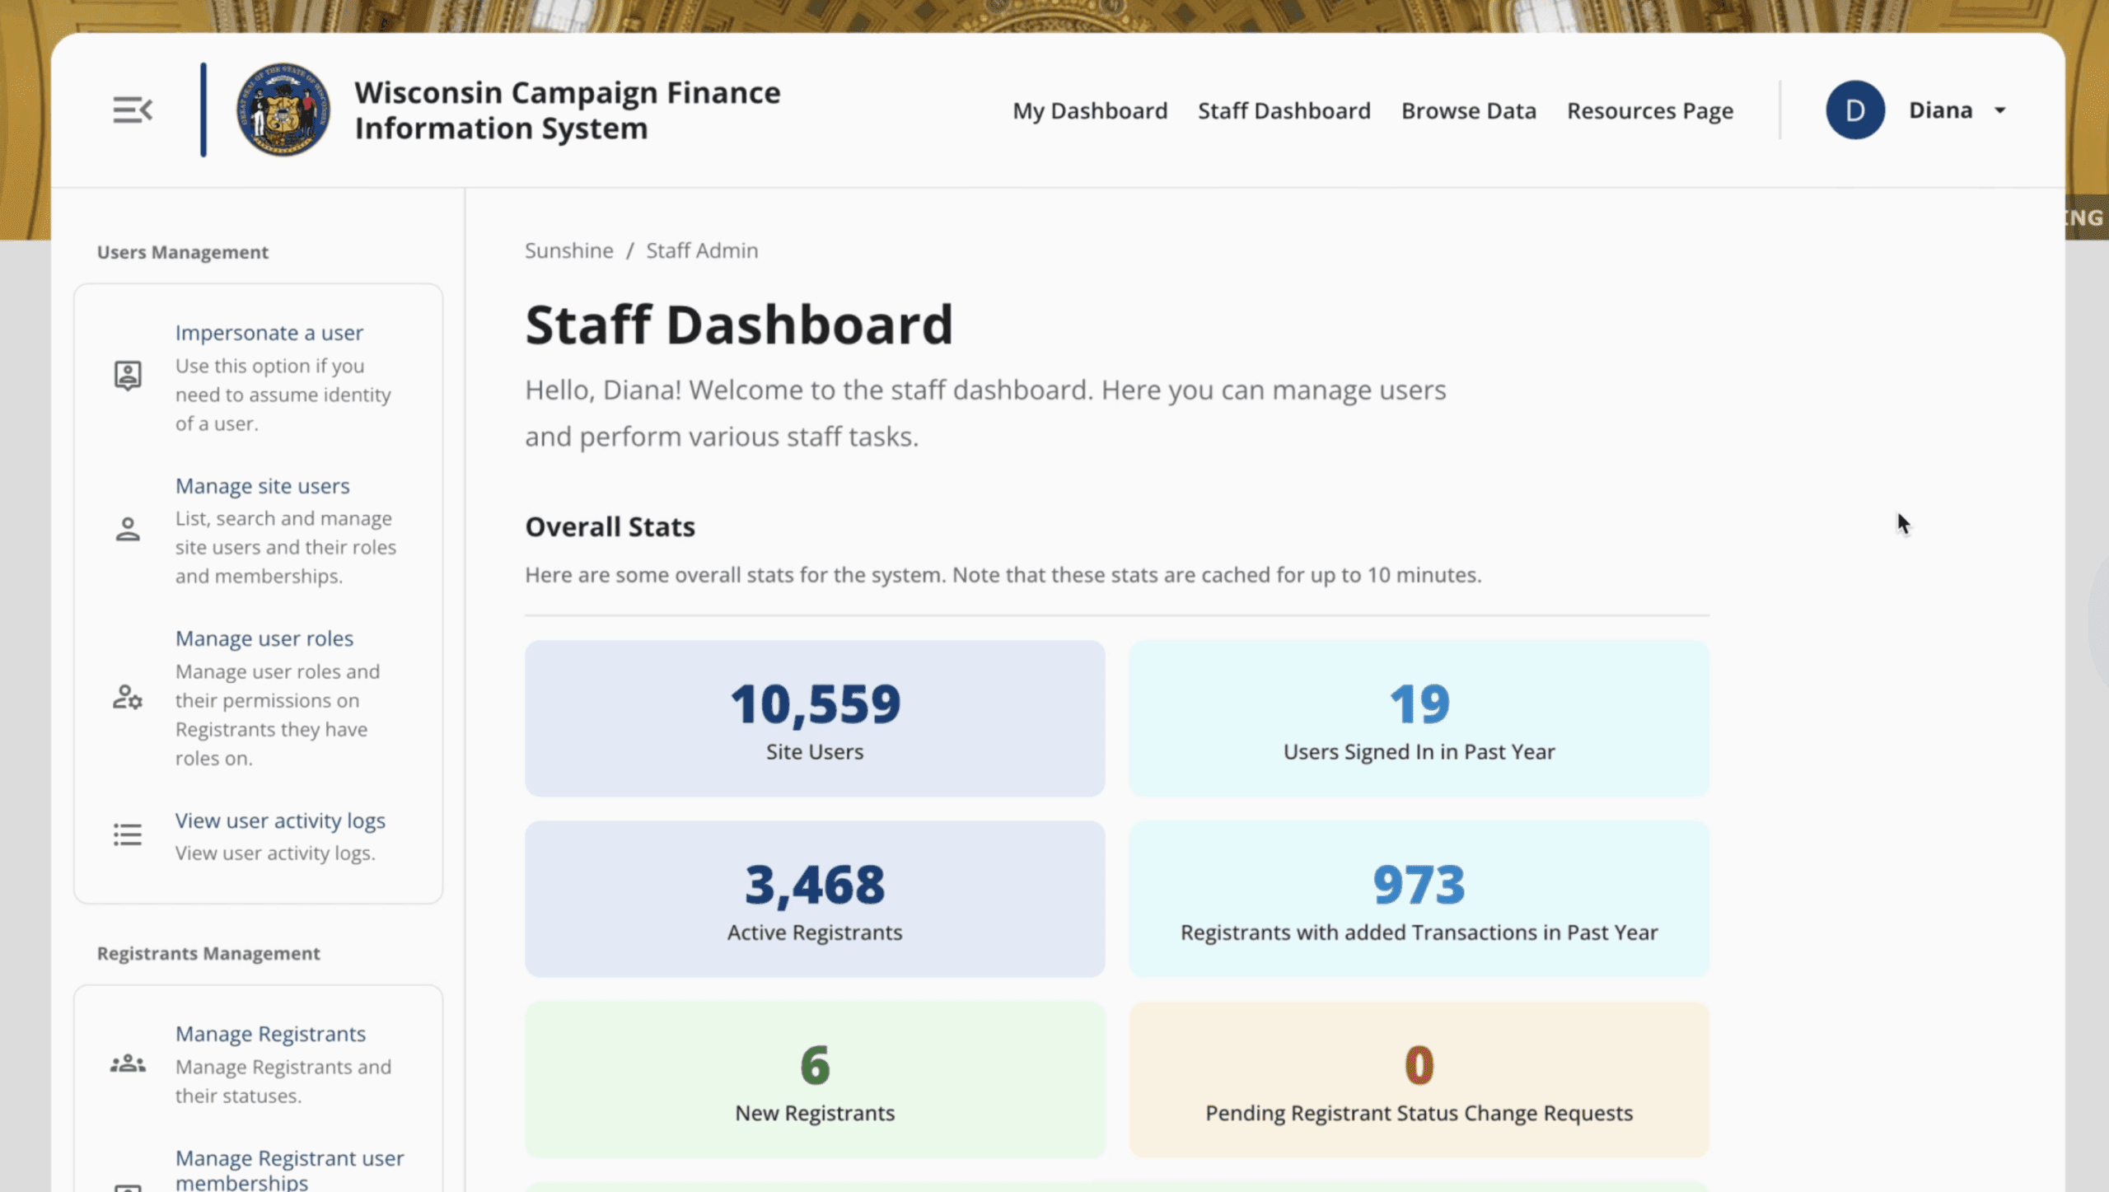Click the Site Users stat card

(814, 718)
